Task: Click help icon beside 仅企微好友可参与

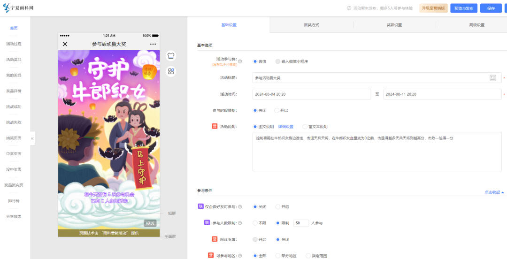Action: [x=240, y=206]
